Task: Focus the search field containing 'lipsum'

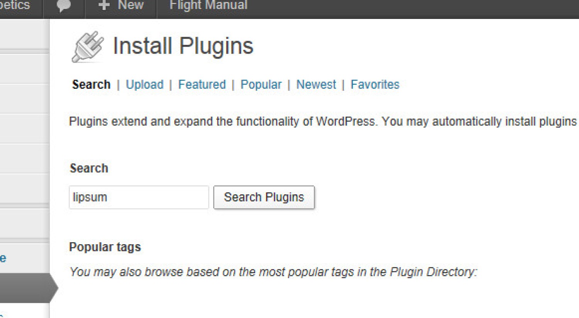Action: 139,197
